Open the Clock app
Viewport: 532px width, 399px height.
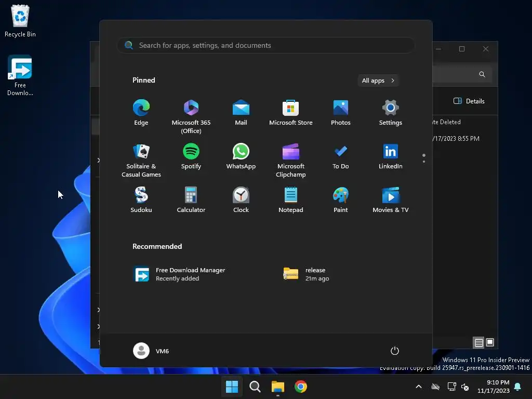click(x=241, y=200)
